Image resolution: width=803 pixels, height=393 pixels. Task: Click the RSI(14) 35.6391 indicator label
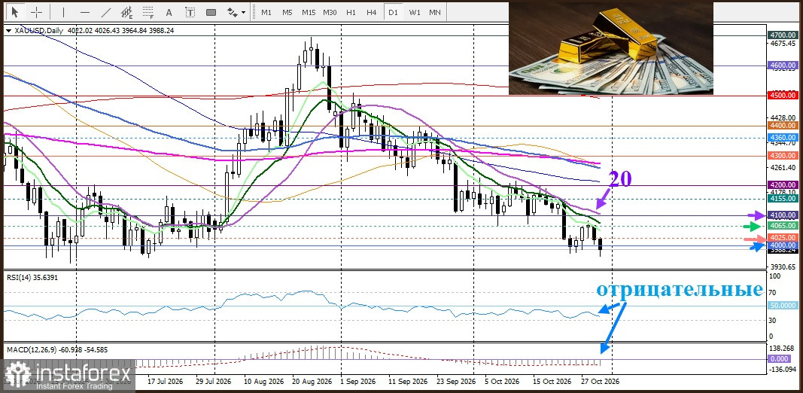[32, 277]
